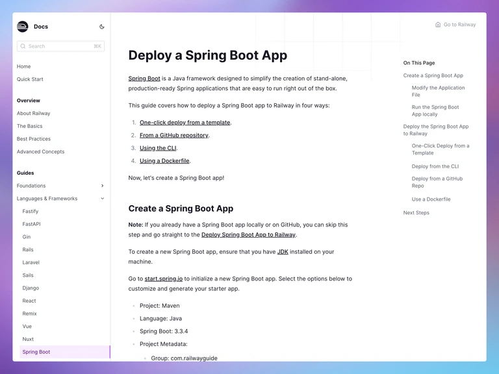Open the Laravel guide
499x374 pixels.
click(x=31, y=262)
